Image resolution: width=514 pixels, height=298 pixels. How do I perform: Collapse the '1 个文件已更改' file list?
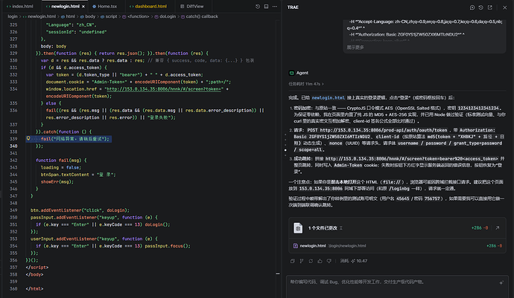(x=341, y=228)
